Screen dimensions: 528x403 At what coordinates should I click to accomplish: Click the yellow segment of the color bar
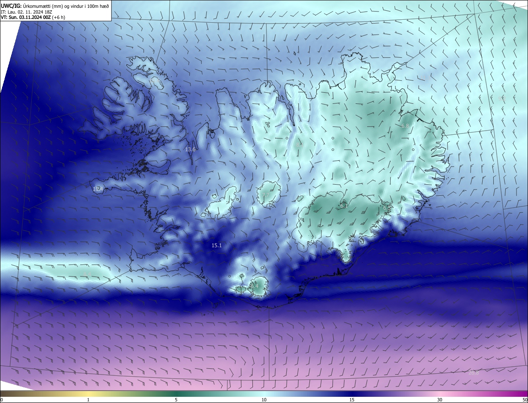88,394
